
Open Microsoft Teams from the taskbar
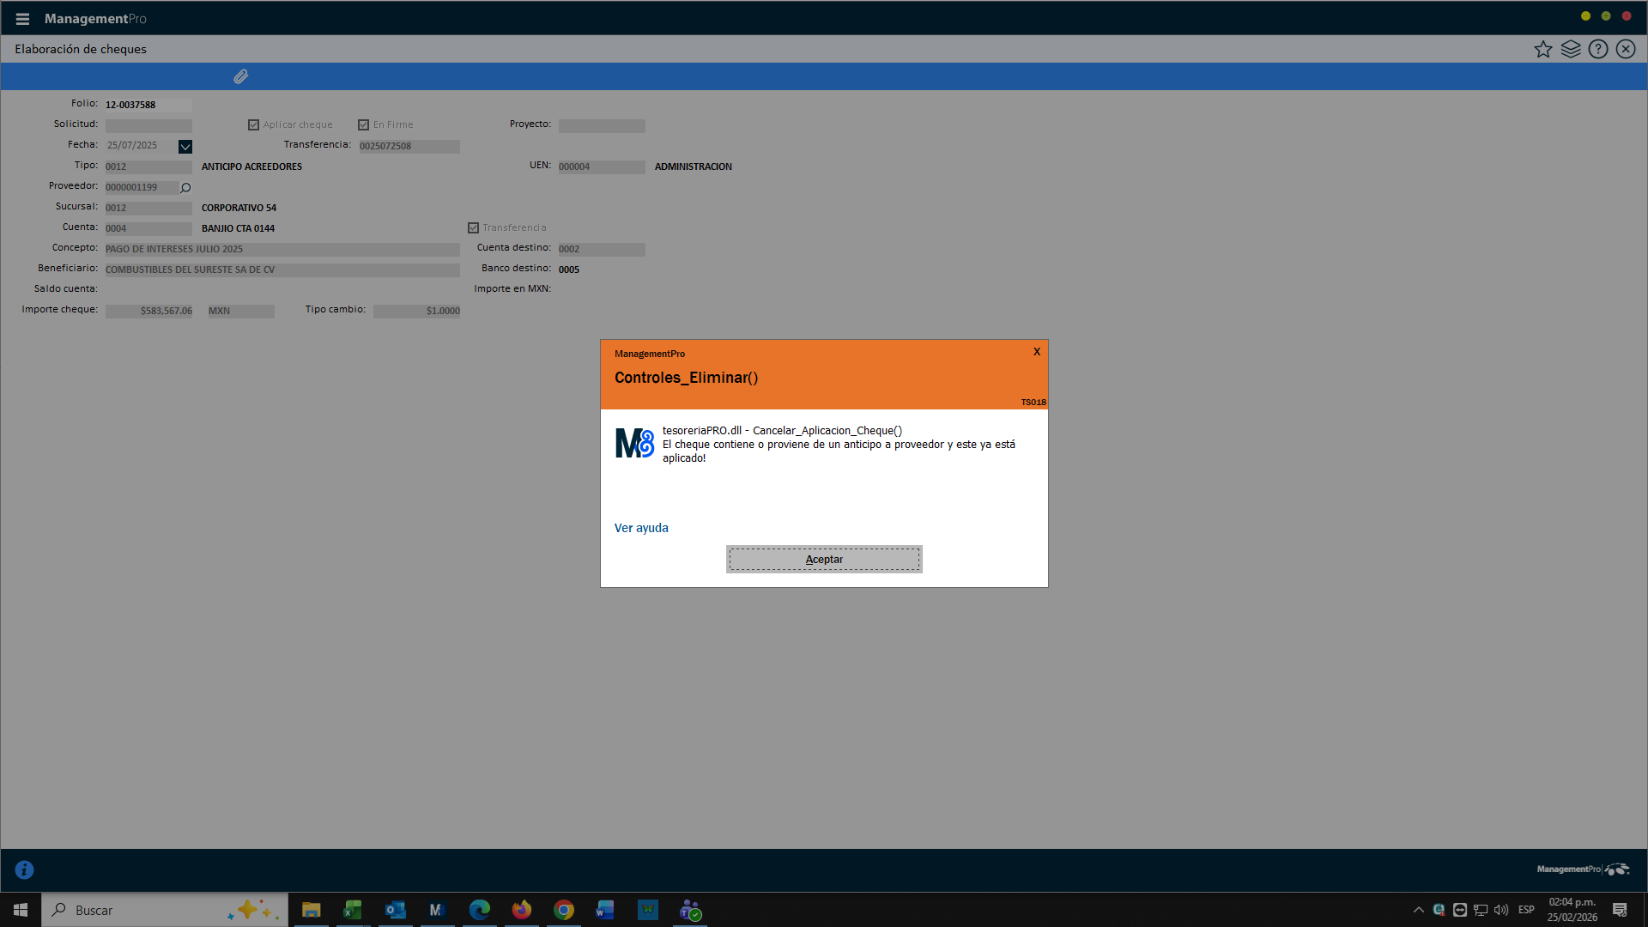(690, 910)
